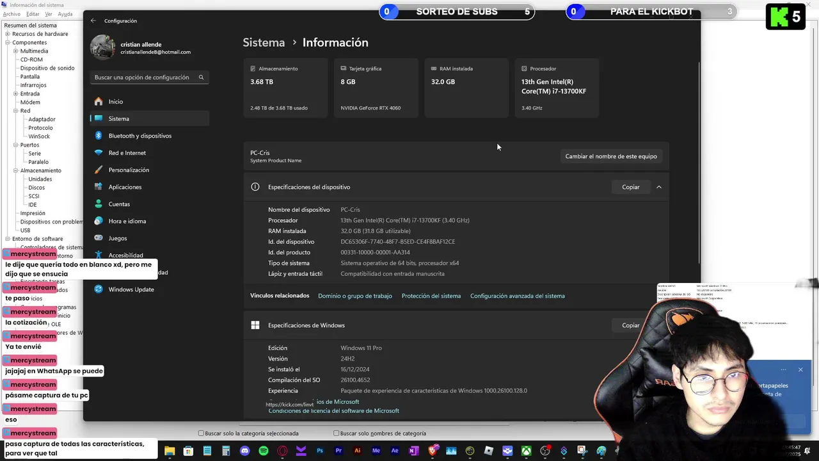Viewport: 819px width, 461px height.
Task: Launch After Effects from the taskbar
Action: point(395,451)
